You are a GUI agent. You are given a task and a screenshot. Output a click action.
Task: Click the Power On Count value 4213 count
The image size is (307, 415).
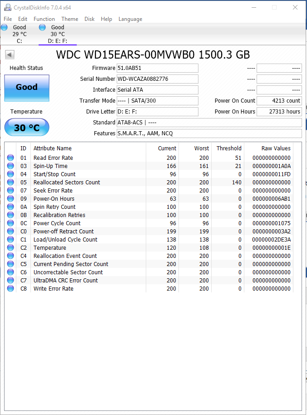click(279, 101)
